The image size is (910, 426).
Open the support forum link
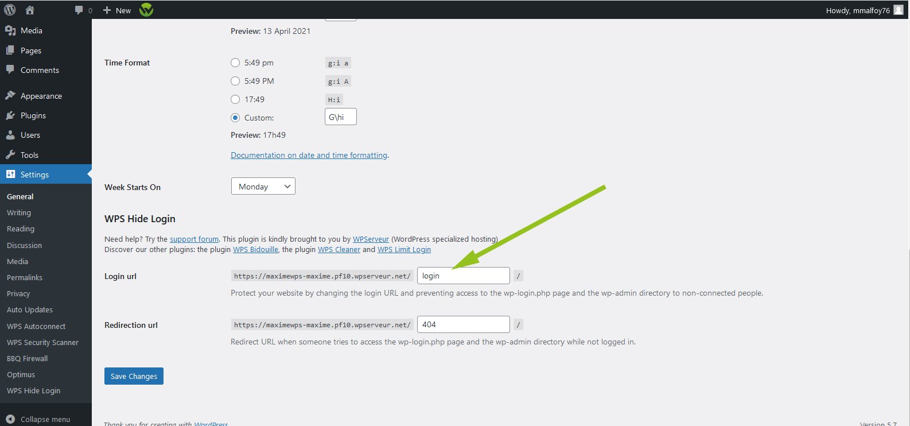pyautogui.click(x=194, y=239)
